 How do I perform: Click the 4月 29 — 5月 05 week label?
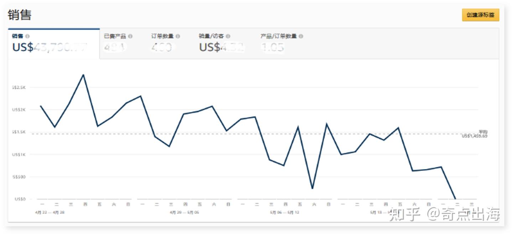[185, 213]
